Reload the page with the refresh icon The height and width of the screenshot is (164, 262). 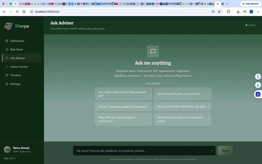(17, 11)
